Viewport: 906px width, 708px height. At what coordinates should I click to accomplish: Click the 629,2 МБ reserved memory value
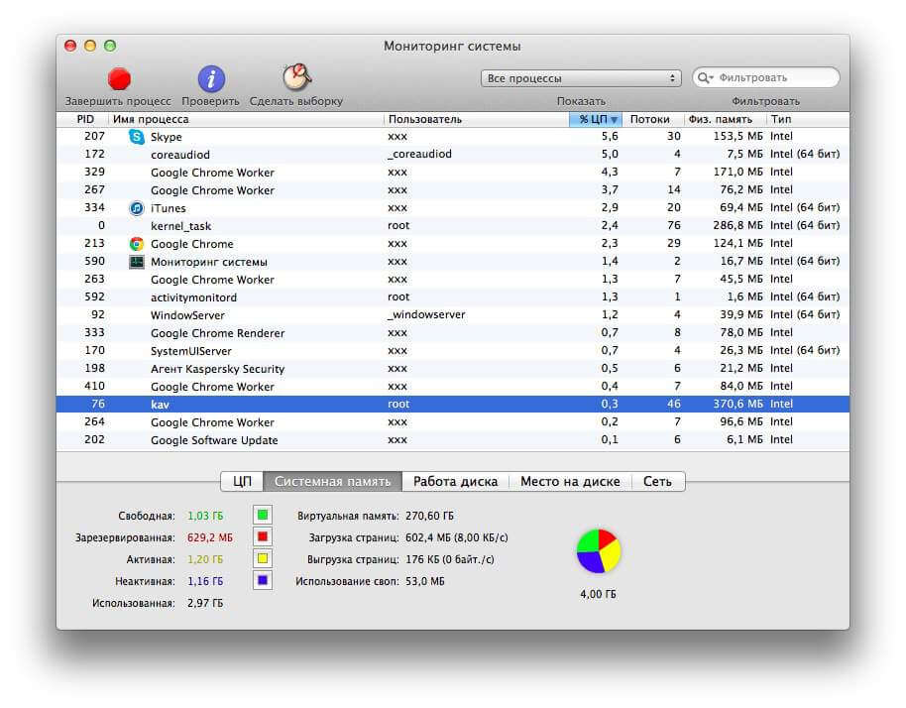click(x=210, y=537)
